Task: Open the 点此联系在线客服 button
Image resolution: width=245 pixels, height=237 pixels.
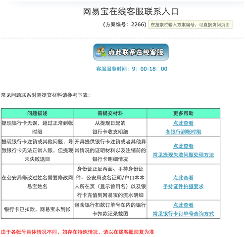Action: (x=131, y=52)
